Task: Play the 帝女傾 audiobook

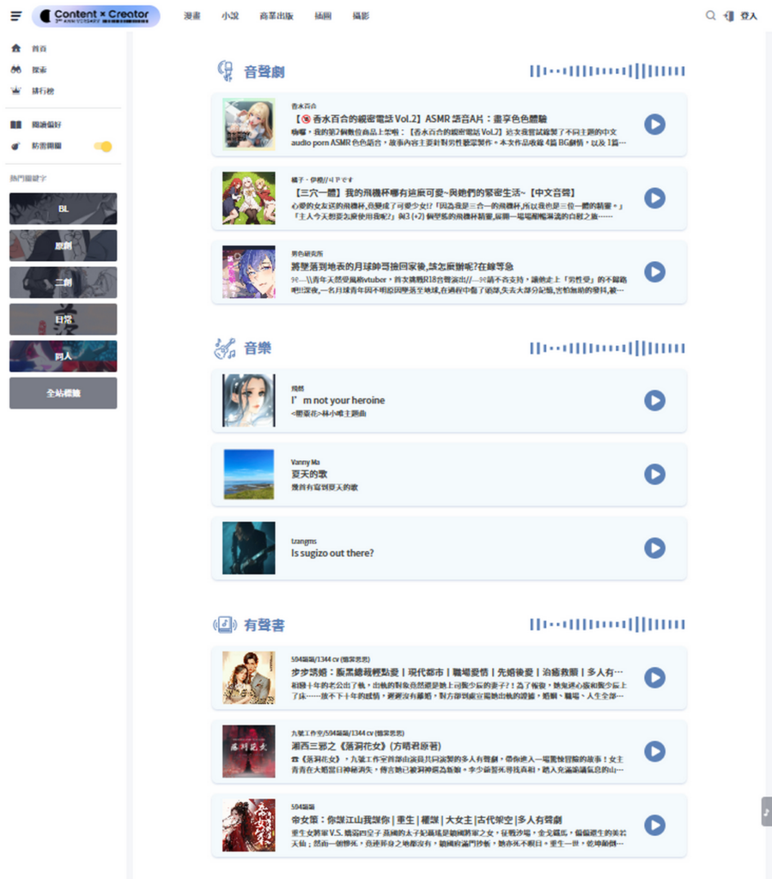Action: (x=654, y=825)
